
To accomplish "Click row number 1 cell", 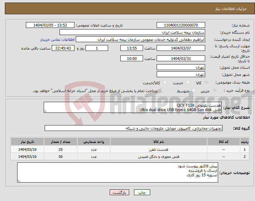I will [245, 149].
